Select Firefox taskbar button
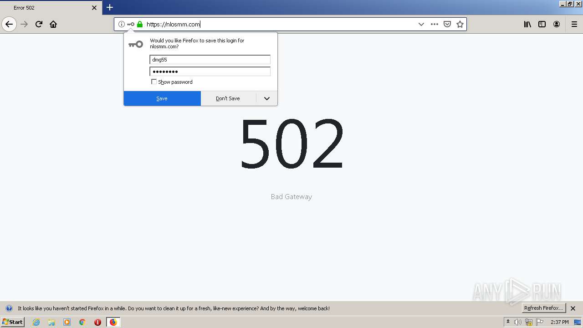Viewport: 583px width, 328px height. [x=113, y=322]
